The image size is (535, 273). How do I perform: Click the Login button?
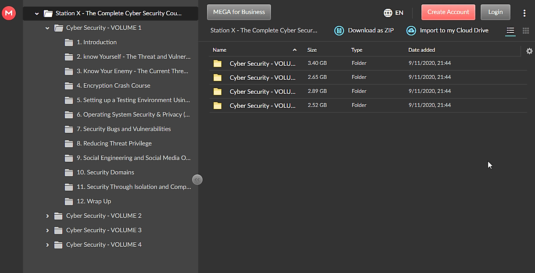(495, 12)
